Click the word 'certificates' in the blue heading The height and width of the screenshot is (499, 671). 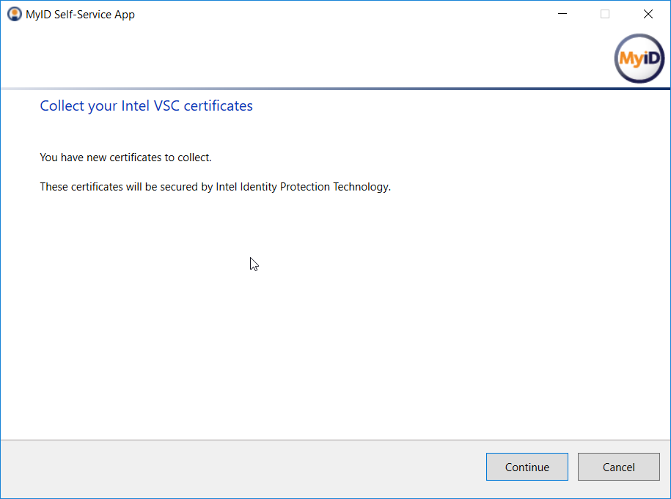pyautogui.click(x=219, y=106)
